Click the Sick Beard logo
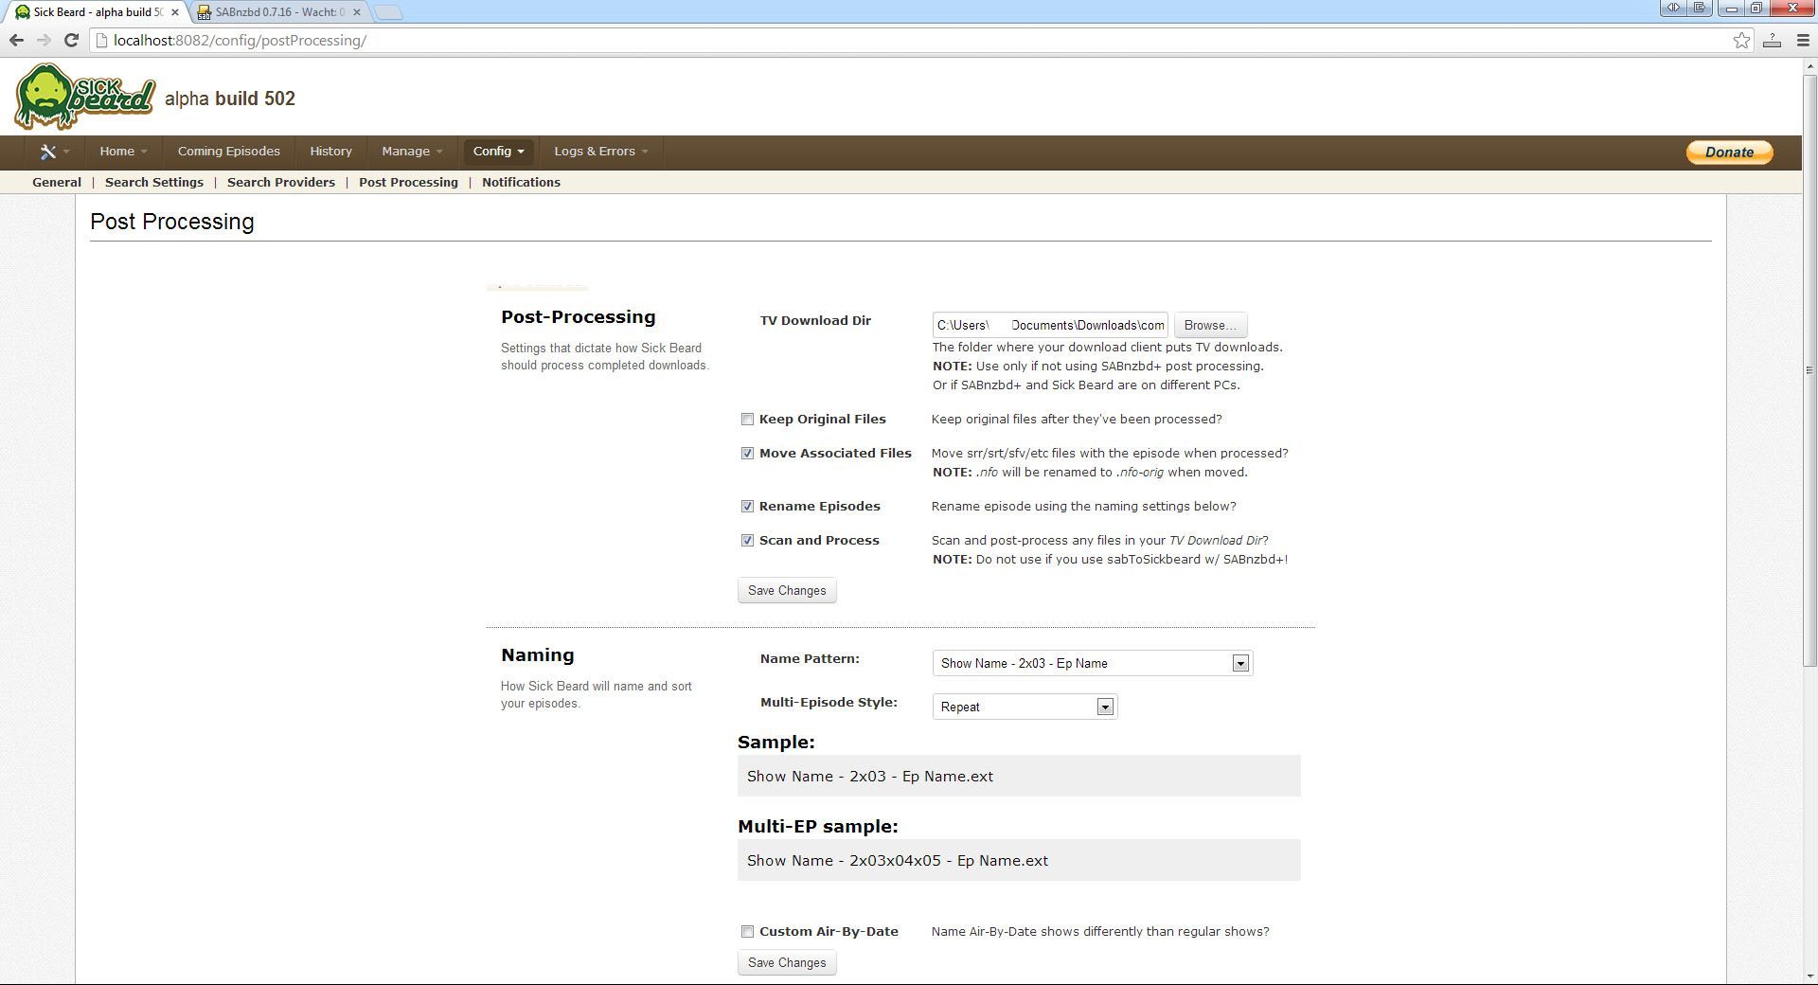This screenshot has width=1818, height=985. click(84, 96)
